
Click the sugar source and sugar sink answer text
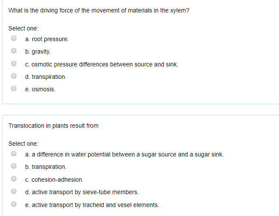[x=125, y=154]
